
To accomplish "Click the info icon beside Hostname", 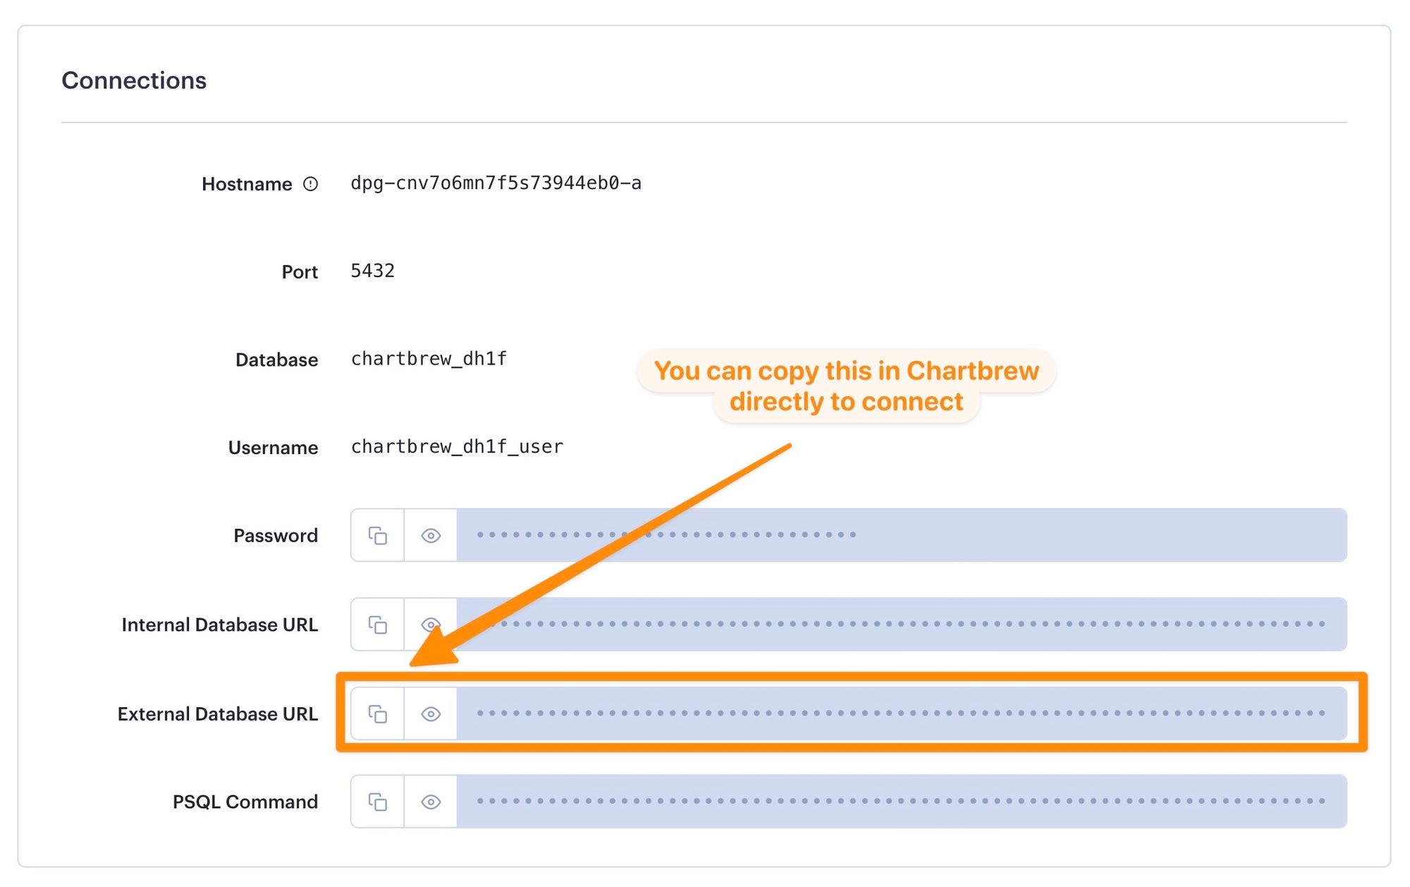I will tap(311, 183).
